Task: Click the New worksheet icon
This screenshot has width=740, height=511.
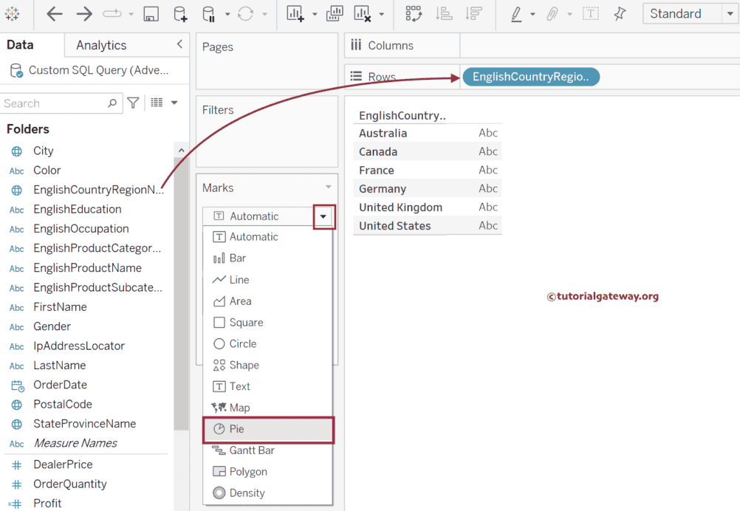Action: [x=295, y=14]
